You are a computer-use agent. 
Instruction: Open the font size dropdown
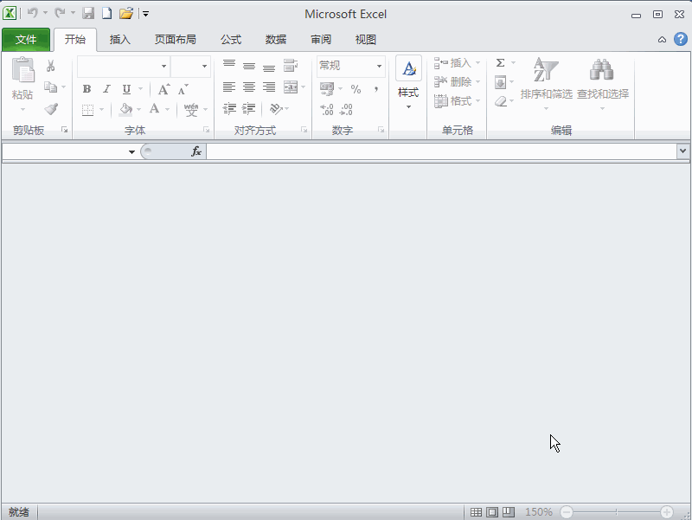pos(204,67)
